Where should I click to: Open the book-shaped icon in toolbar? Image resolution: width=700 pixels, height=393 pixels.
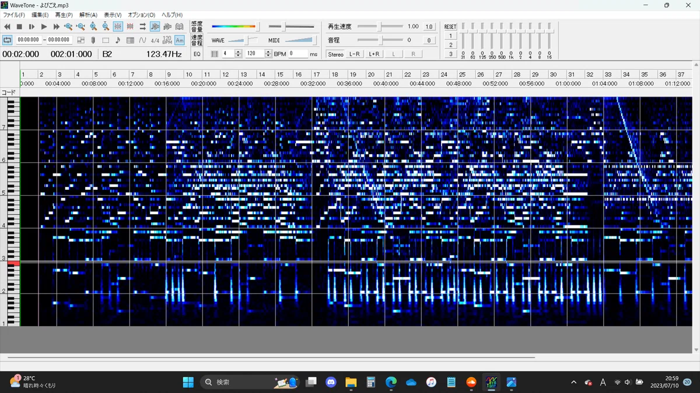pyautogui.click(x=179, y=27)
